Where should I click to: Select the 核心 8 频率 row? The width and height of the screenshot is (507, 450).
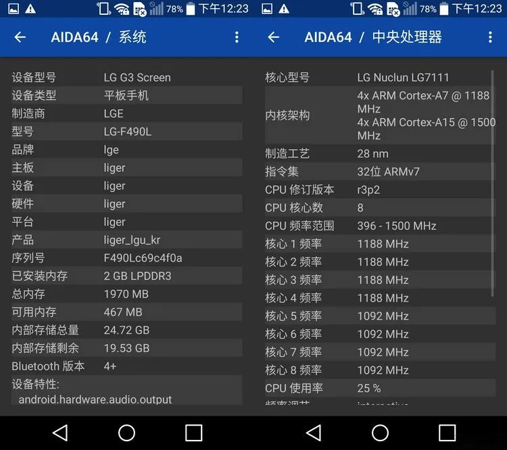coord(380,370)
